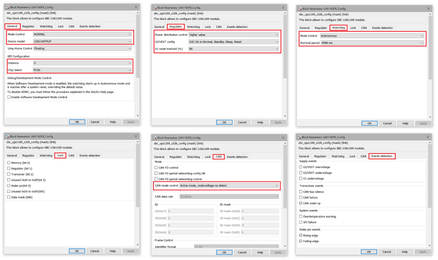Close the dialog showing Nominal period
The width and height of the screenshot is (438, 260).
tap(429, 9)
